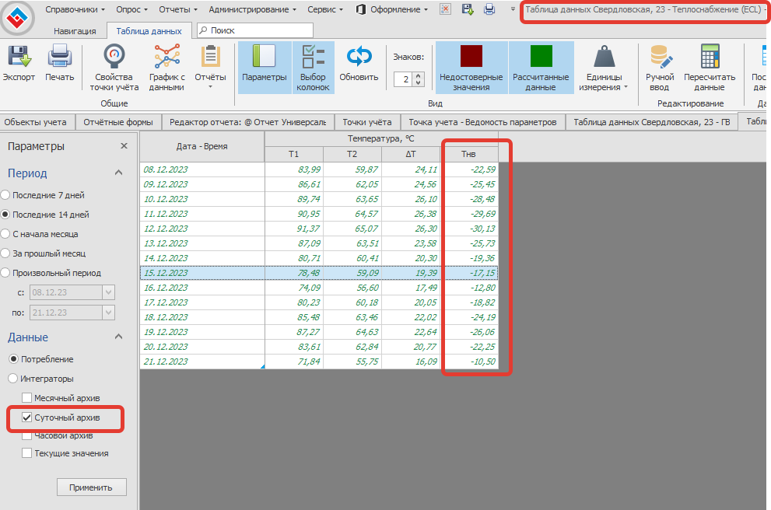The image size is (771, 510).
Task: Click the Поиск search field
Action: (x=255, y=30)
